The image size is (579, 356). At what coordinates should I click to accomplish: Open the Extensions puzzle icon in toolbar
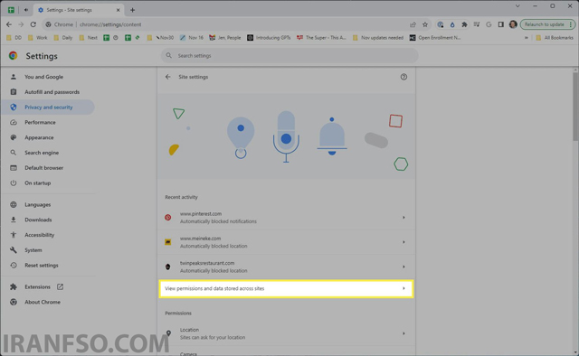click(x=464, y=24)
